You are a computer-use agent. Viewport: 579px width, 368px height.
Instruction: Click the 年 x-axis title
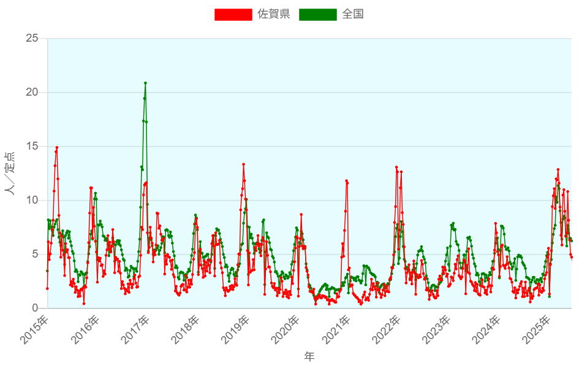(309, 356)
